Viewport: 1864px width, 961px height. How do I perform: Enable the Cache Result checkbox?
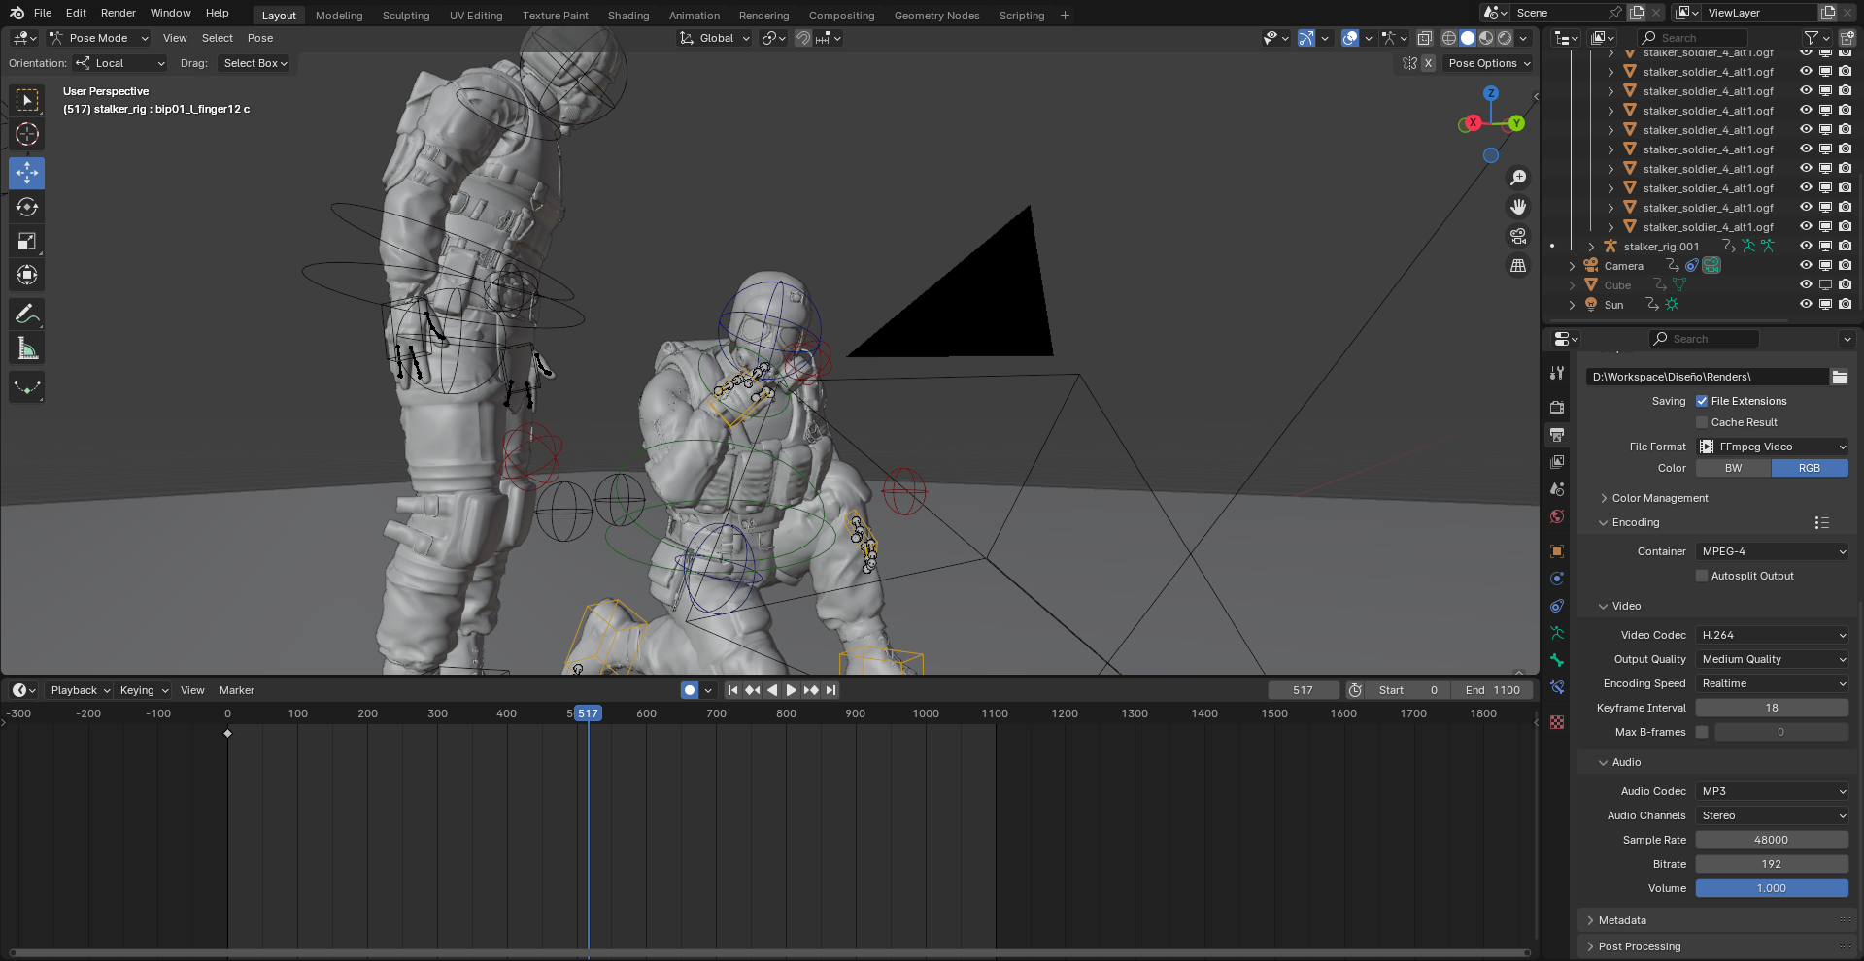click(x=1702, y=422)
